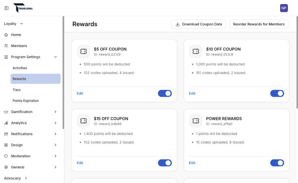Collapse the sidebar with the panel icon
The height and width of the screenshot is (183, 298).
(7, 8)
